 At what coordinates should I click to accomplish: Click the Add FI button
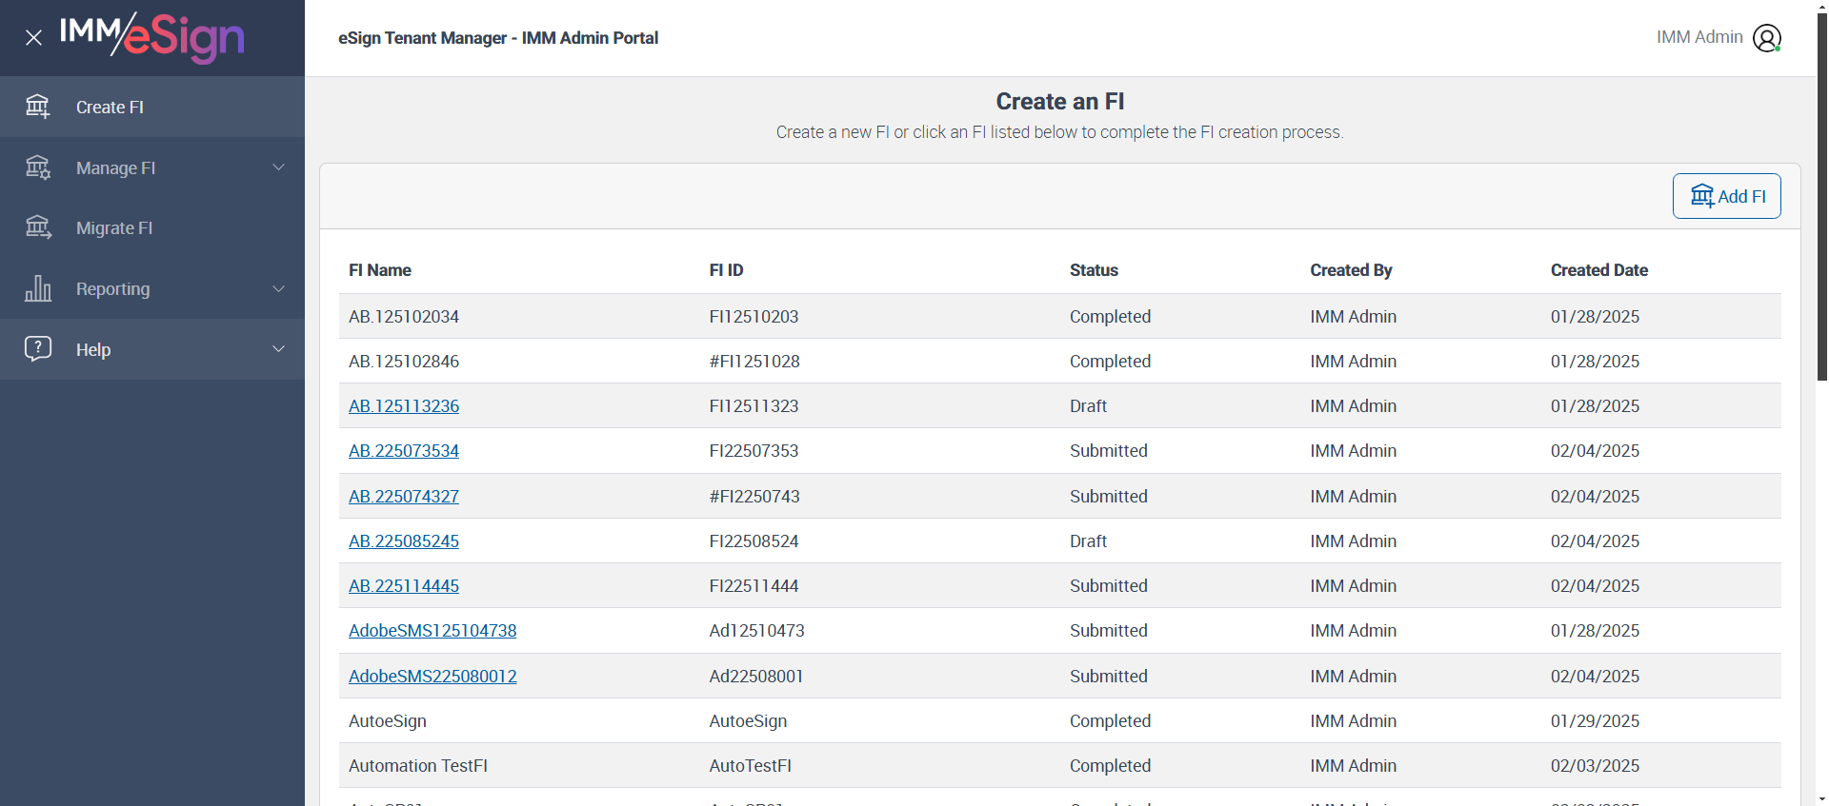click(1726, 196)
